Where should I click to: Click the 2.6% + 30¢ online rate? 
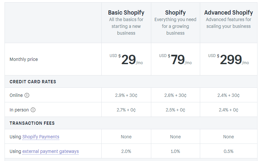pyautogui.click(x=176, y=96)
